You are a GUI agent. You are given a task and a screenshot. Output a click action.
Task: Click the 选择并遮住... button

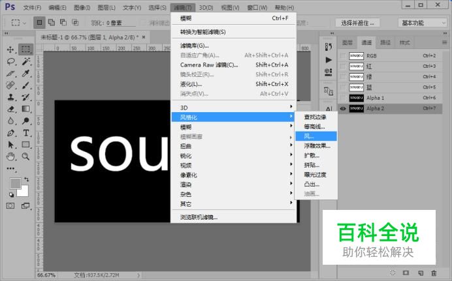point(357,23)
